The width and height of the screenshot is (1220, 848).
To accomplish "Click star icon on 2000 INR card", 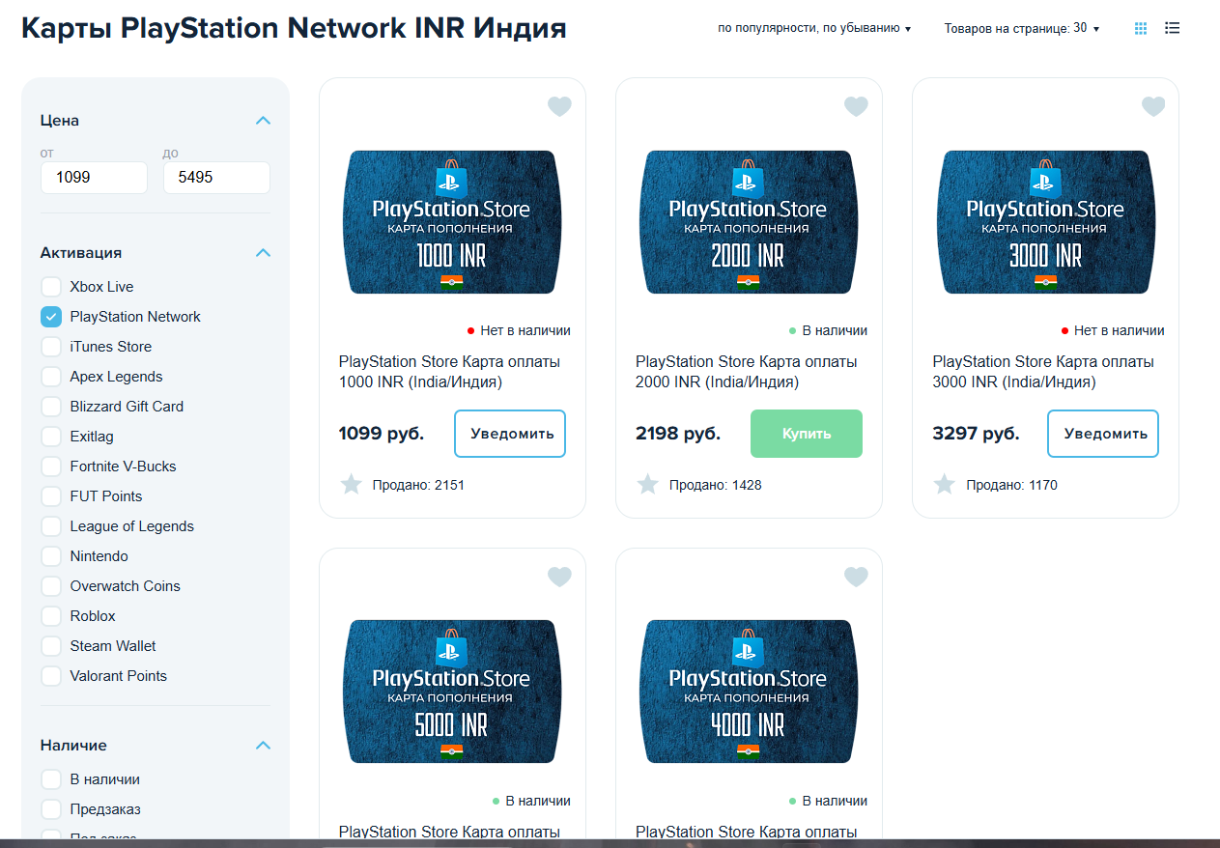I will point(647,484).
